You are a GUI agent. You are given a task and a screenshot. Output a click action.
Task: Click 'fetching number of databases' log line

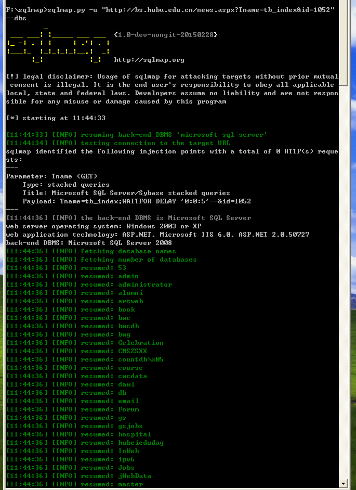[101, 260]
